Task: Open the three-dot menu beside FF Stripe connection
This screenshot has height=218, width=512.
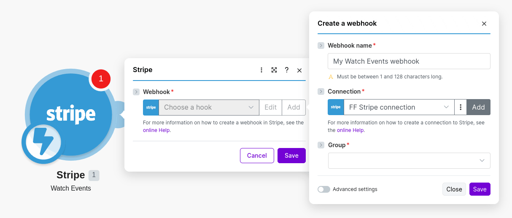Action: coord(461,107)
